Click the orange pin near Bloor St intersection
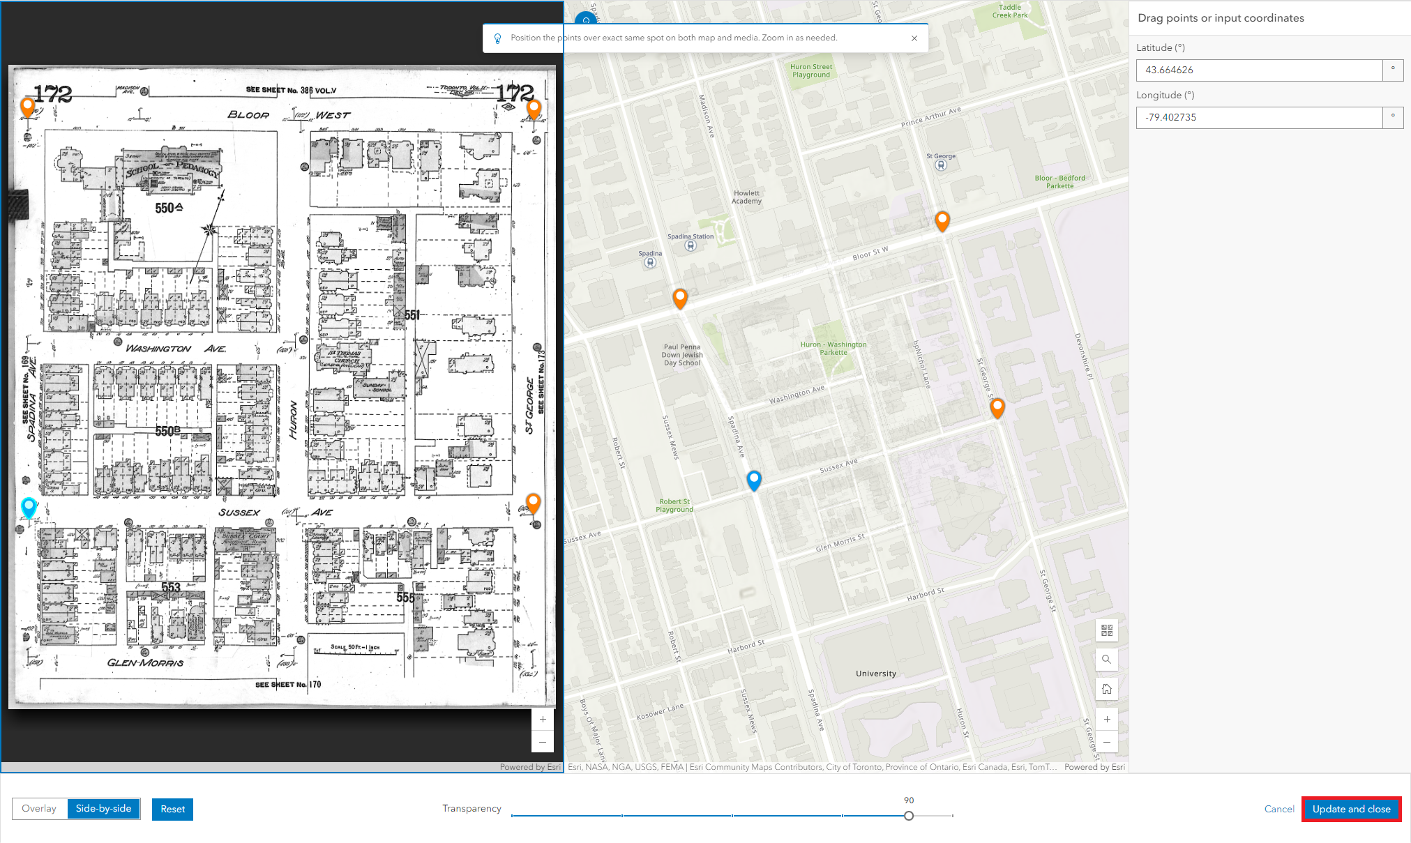The width and height of the screenshot is (1411, 843). [942, 220]
